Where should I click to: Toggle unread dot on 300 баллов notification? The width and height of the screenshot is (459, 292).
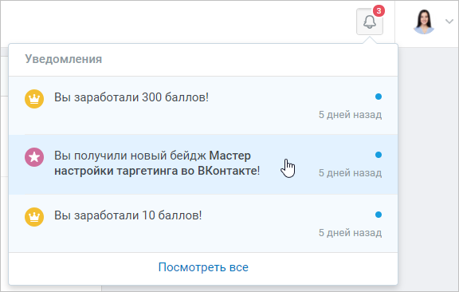pyautogui.click(x=379, y=97)
